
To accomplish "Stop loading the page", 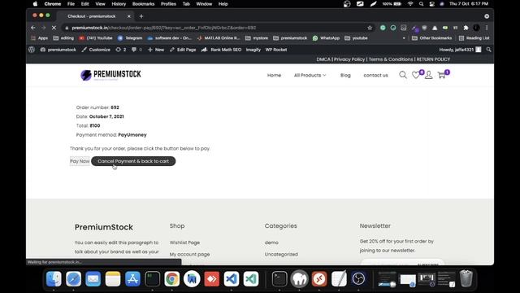I will pyautogui.click(x=54, y=28).
